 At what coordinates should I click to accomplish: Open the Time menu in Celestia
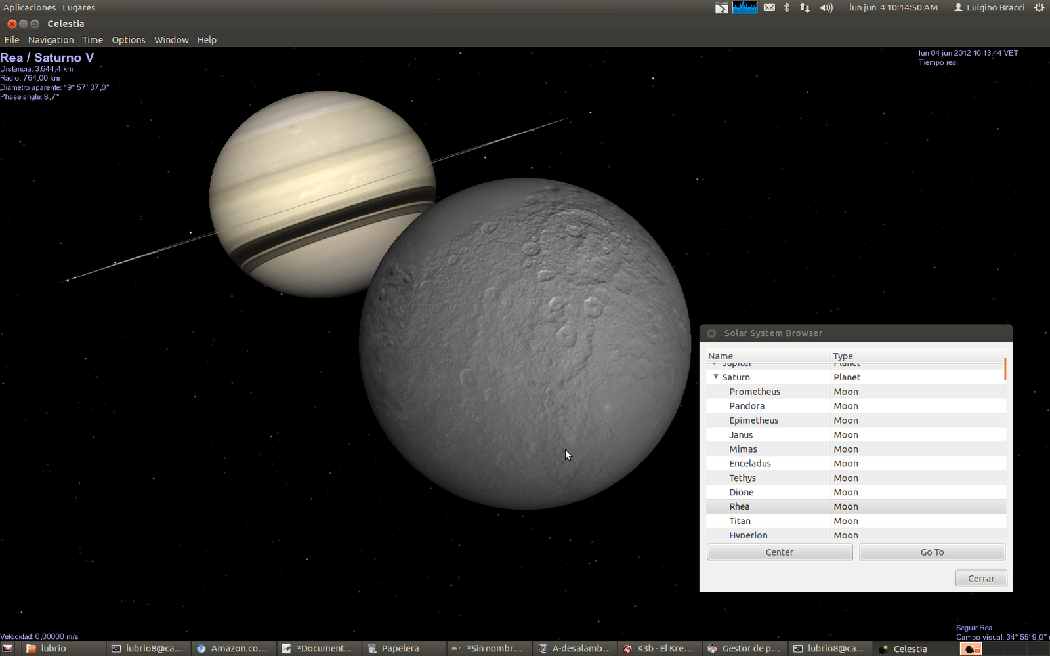point(92,39)
